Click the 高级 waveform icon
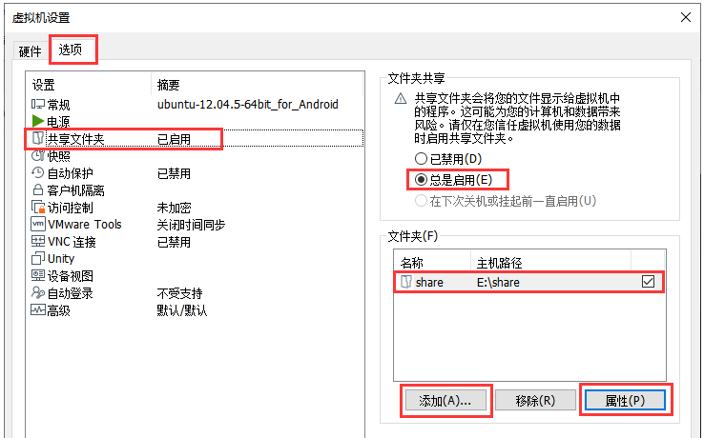The height and width of the screenshot is (438, 704). 38,309
